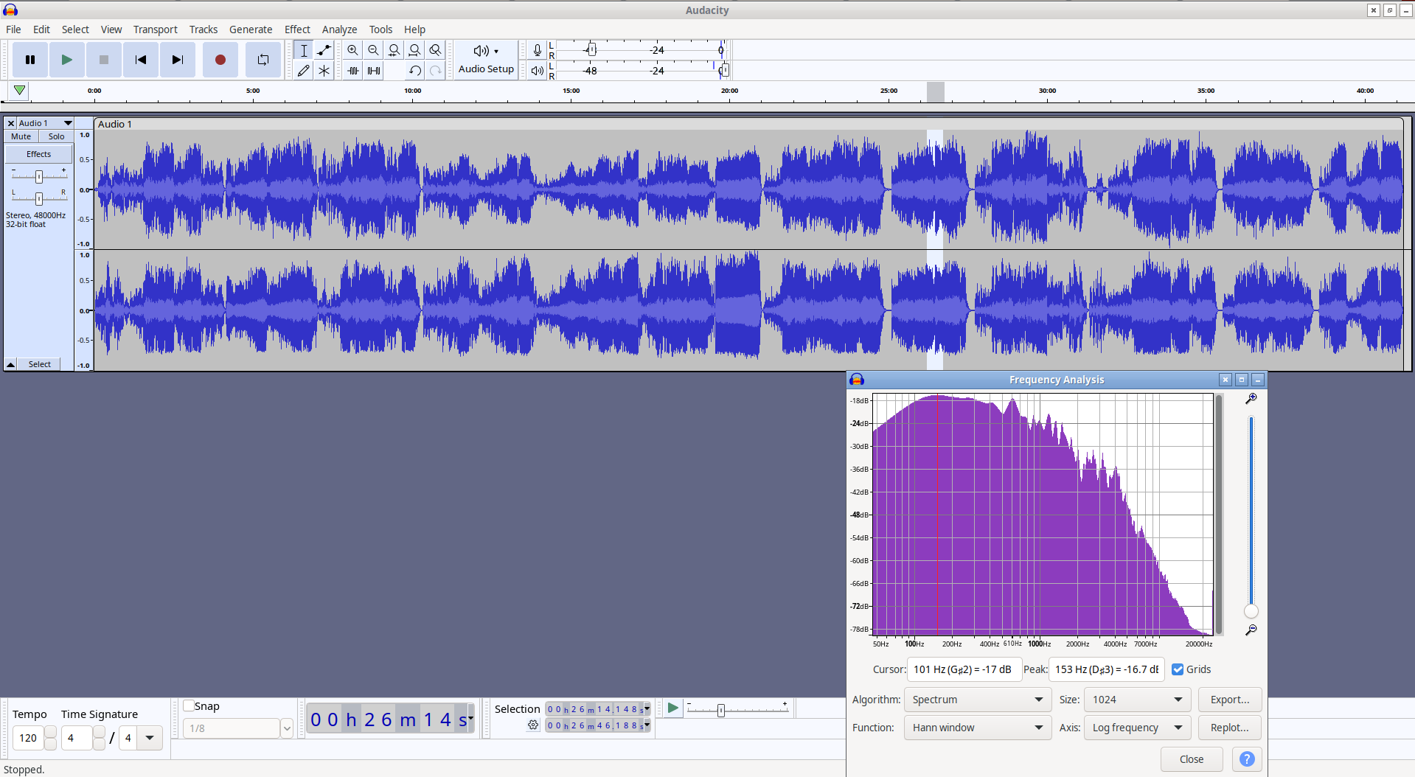Image resolution: width=1415 pixels, height=777 pixels.
Task: Undo the last action
Action: (415, 71)
